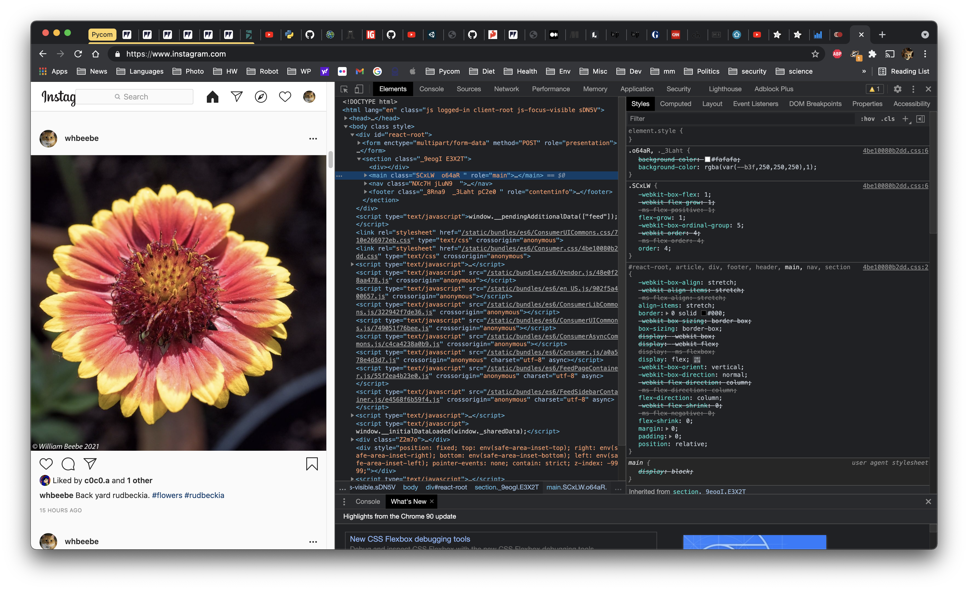Switch to Computed styles tab

click(x=675, y=104)
